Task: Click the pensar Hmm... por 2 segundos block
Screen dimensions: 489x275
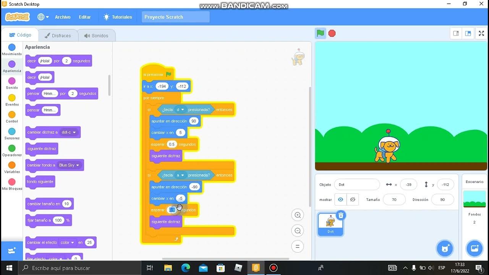Action: tap(62, 94)
